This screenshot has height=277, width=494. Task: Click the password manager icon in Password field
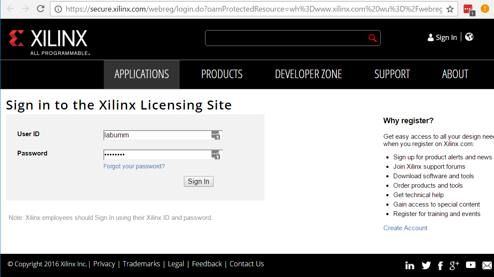point(216,155)
